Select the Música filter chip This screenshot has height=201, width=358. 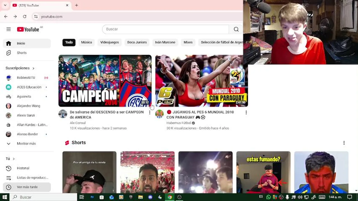(x=87, y=42)
